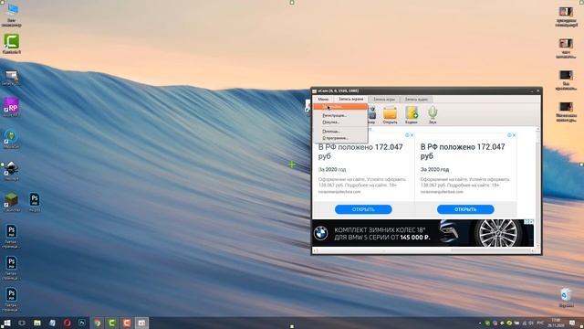
Task: Open the Recycle Bin desktop icon
Action: pos(566,298)
